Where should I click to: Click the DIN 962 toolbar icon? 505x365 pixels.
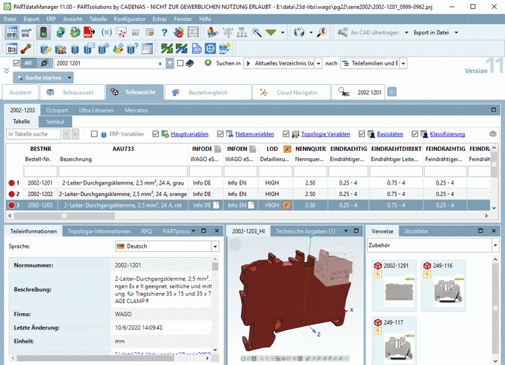[x=135, y=32]
